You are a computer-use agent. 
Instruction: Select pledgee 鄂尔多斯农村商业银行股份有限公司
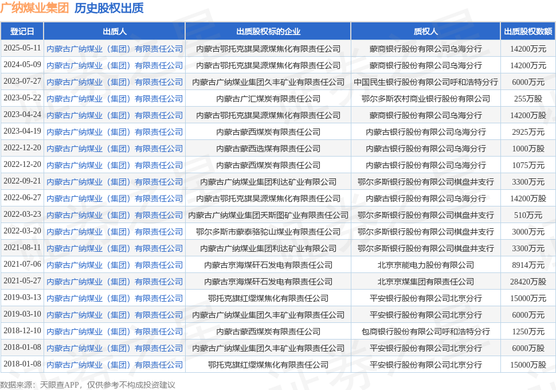click(425, 99)
